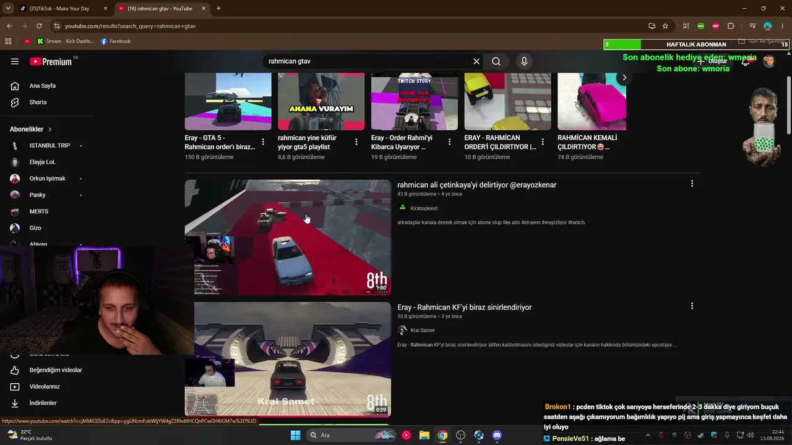Open more options for 'Eray - Rahmican KF'yi' result
This screenshot has height=445, width=792.
point(692,306)
